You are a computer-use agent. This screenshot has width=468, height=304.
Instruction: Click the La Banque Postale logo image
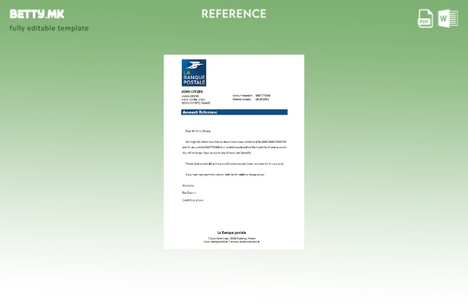tap(194, 73)
